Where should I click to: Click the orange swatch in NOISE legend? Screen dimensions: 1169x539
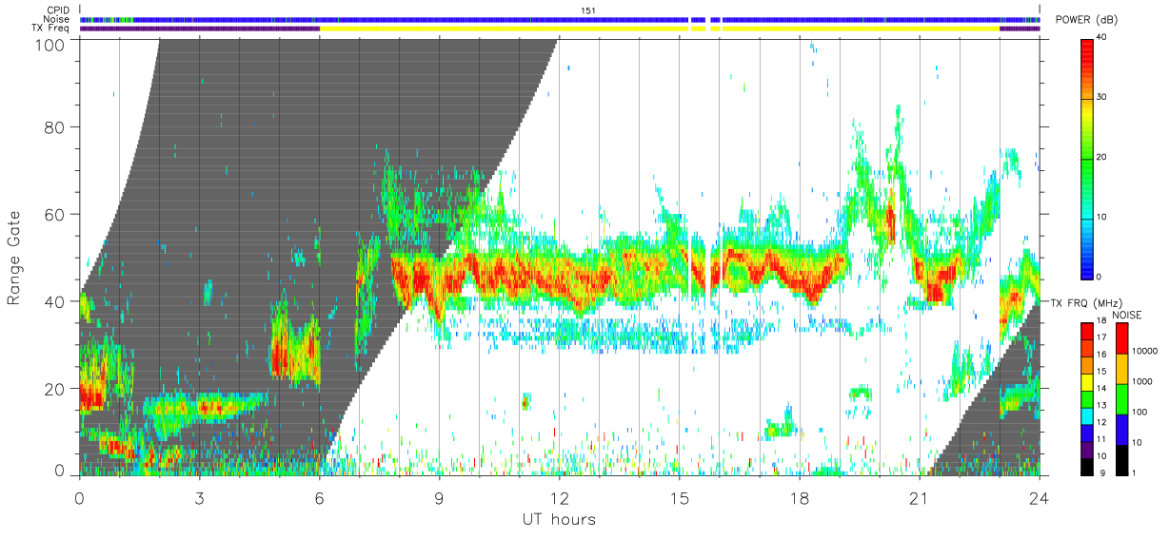pyautogui.click(x=1120, y=369)
